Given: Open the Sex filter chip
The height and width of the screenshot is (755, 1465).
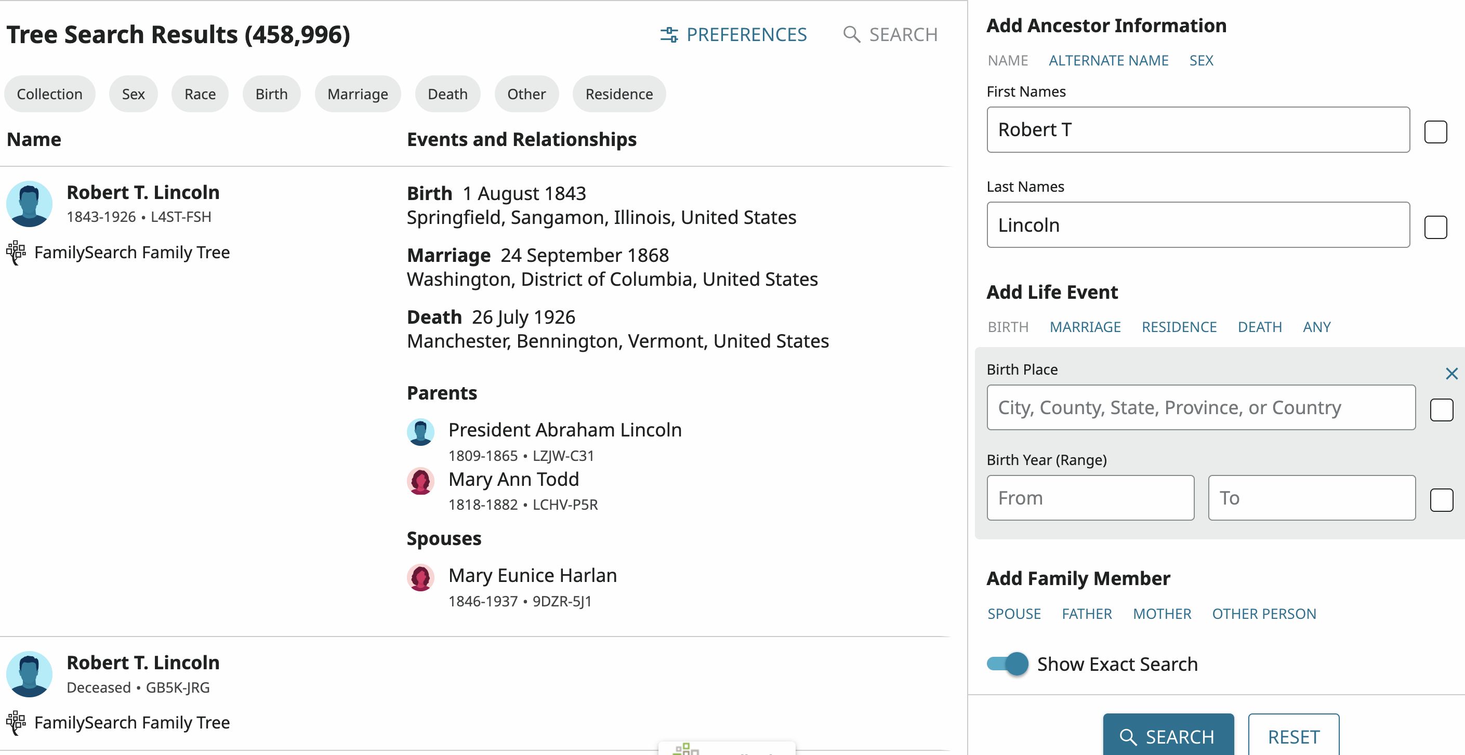Looking at the screenshot, I should coord(133,94).
